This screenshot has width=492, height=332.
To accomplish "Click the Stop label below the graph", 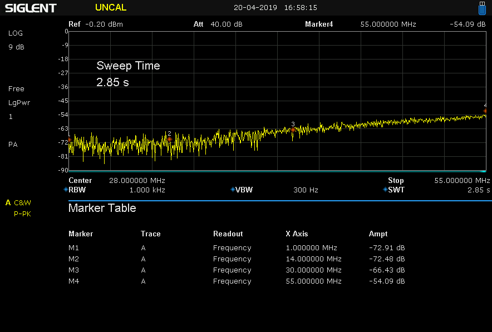I will click(396, 181).
